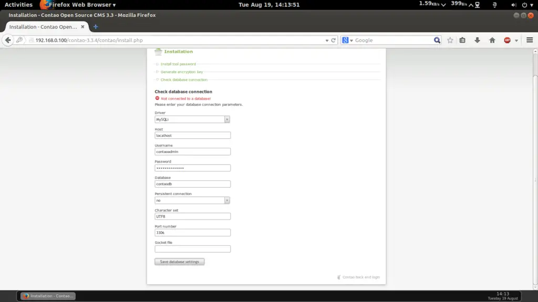538x302 pixels.
Task: Click the red Adblock Plus icon
Action: (x=507, y=40)
